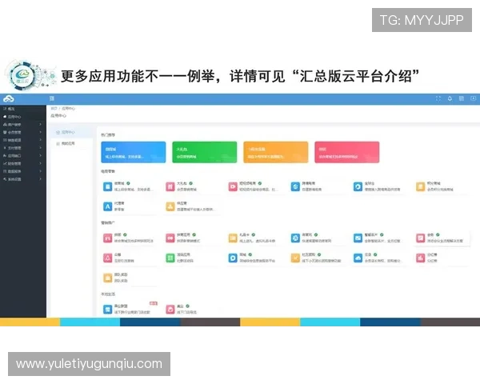Open the 团队奖励 yellow app icon
The image size is (480, 384).
point(108,278)
